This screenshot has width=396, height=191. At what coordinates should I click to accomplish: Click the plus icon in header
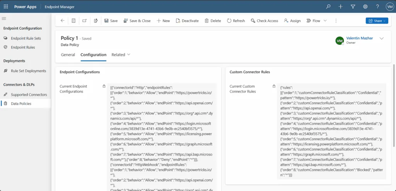(x=341, y=7)
